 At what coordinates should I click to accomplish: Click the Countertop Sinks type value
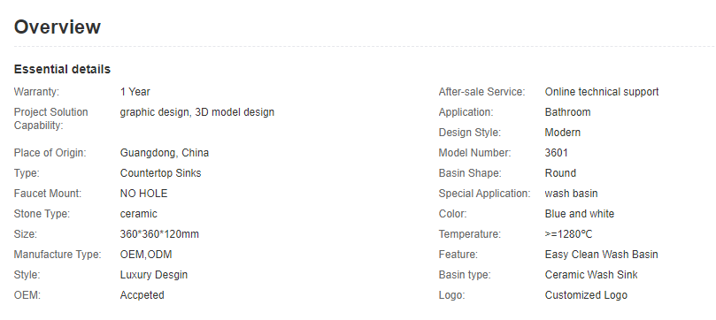click(160, 173)
